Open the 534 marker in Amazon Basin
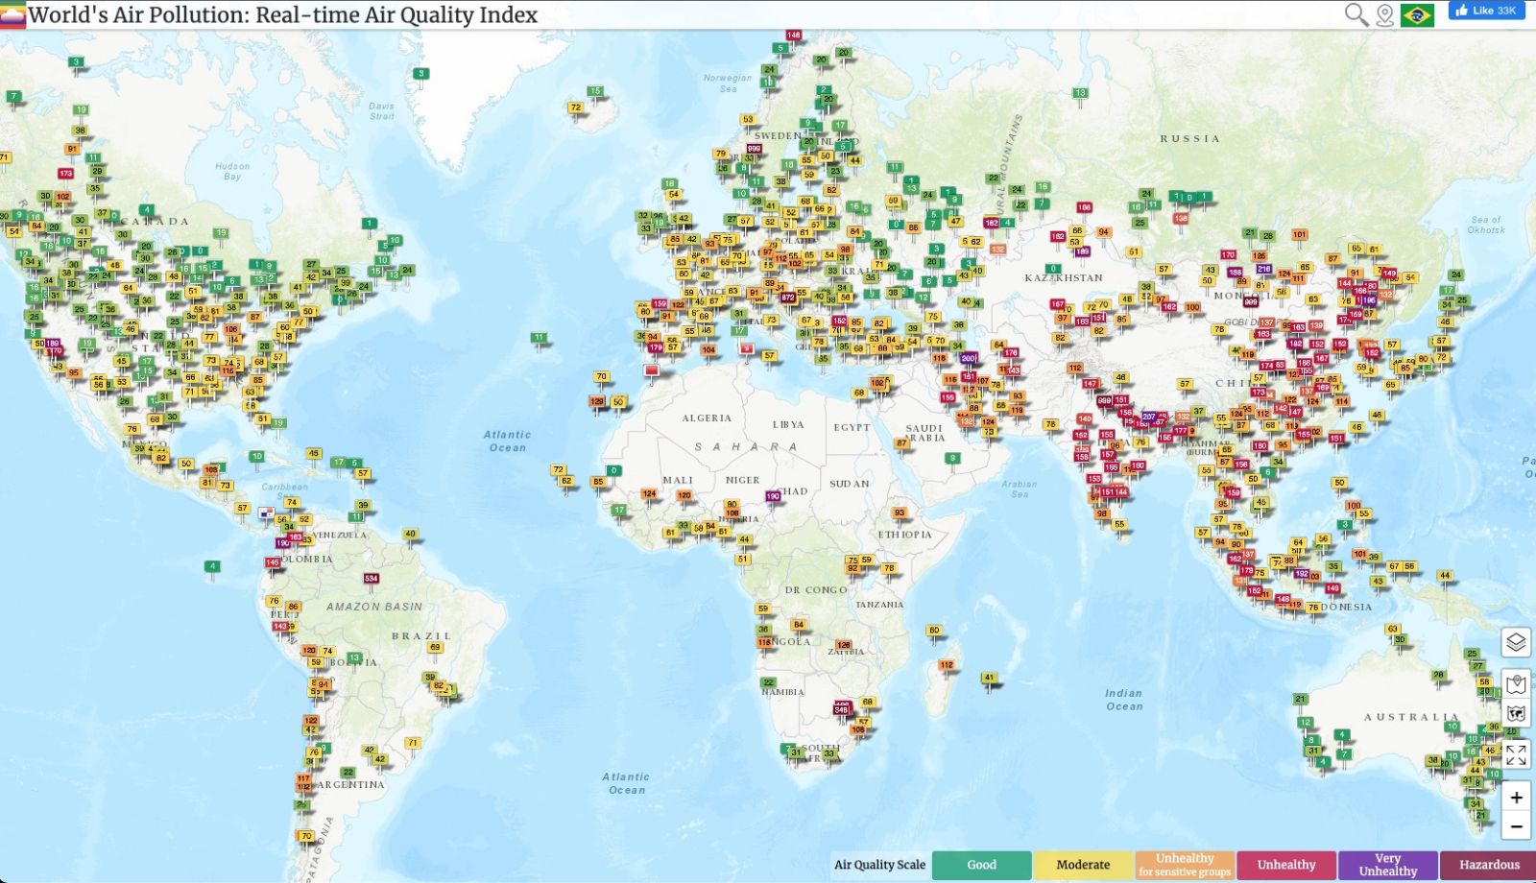The image size is (1536, 883). 372,579
